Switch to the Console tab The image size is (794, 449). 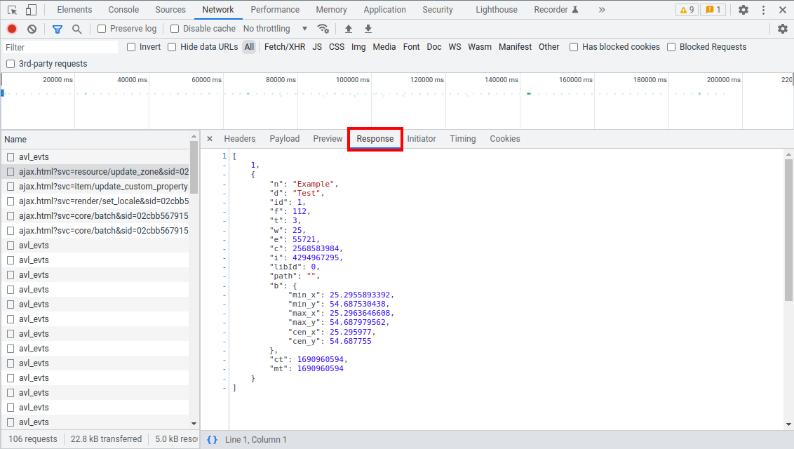pyautogui.click(x=123, y=10)
